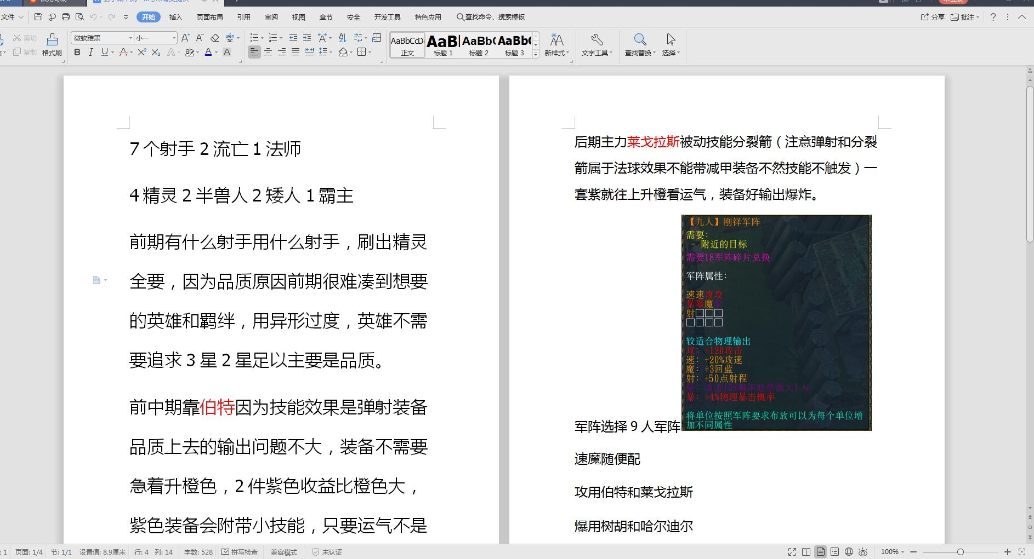Screen dimensions: 1034x559
Task: Apply the Heading 1 (标题 1) style
Action: 443,45
